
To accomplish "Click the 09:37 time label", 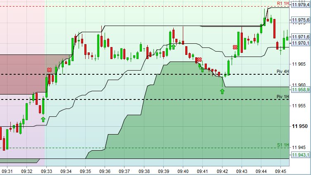I will (x=124, y=171).
